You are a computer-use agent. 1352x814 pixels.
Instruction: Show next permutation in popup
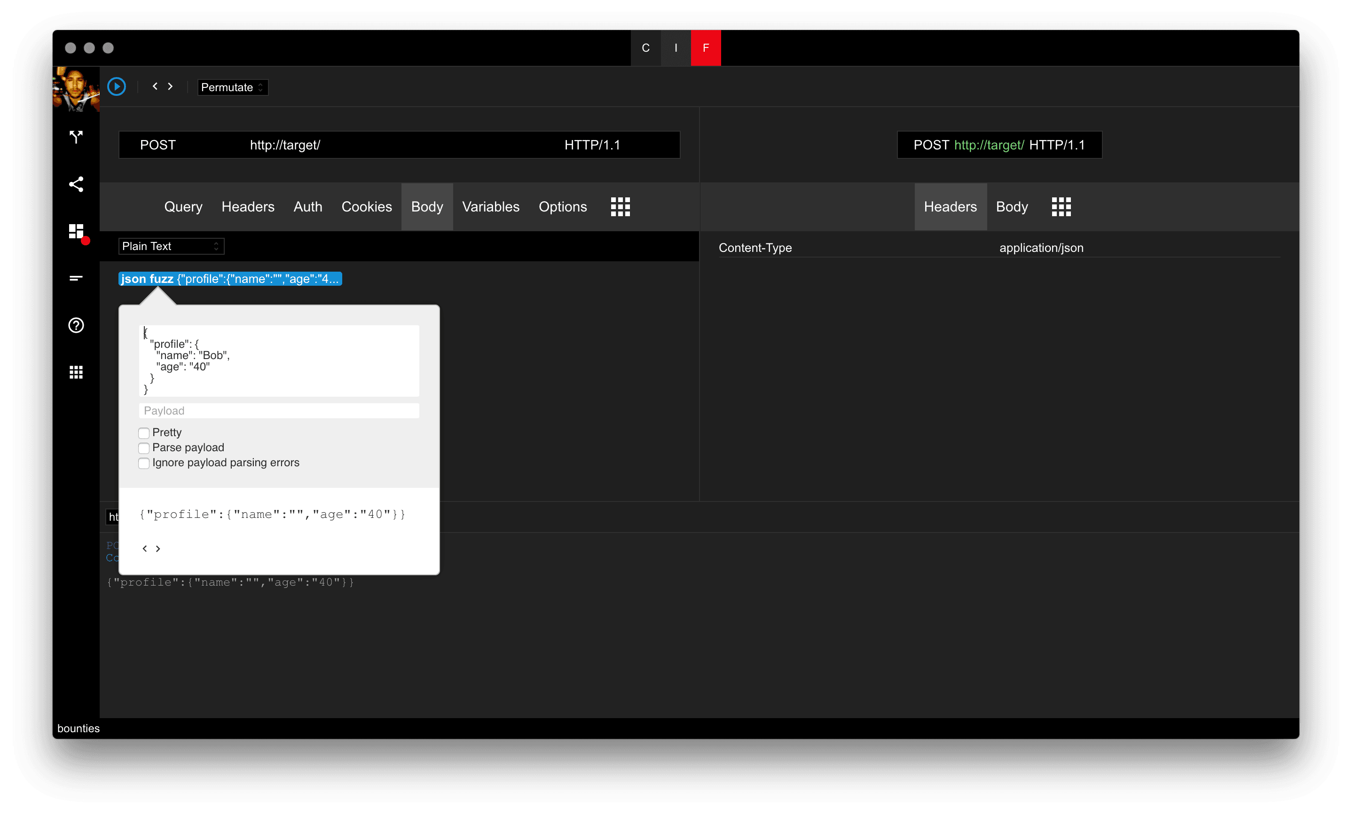click(158, 548)
